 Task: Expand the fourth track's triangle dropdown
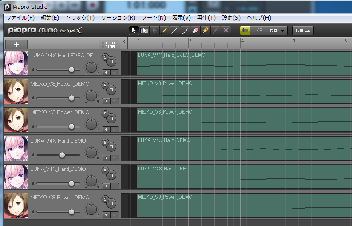(x=115, y=158)
